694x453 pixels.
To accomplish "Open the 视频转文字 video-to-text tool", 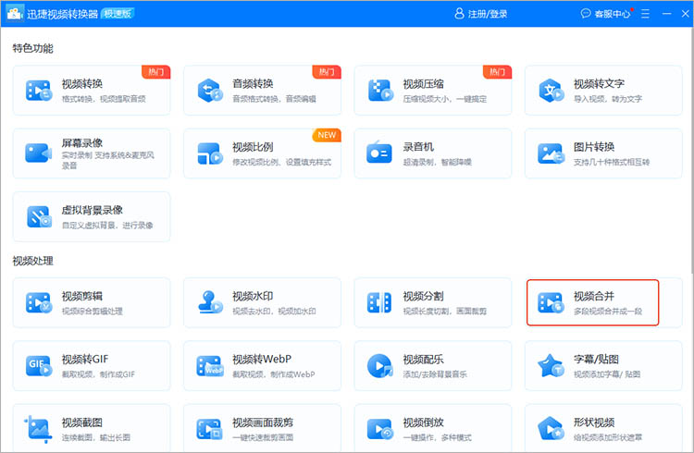I will [602, 90].
